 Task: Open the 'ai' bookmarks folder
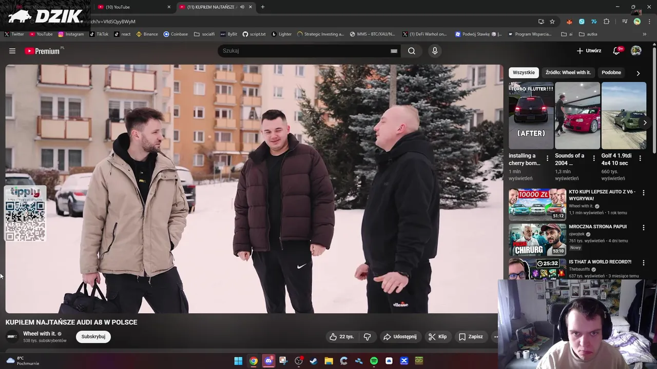click(x=567, y=34)
